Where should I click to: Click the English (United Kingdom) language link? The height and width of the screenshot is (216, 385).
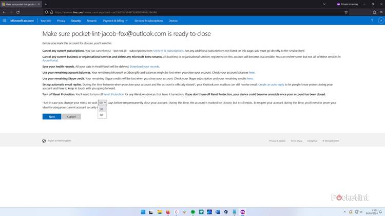59,141
